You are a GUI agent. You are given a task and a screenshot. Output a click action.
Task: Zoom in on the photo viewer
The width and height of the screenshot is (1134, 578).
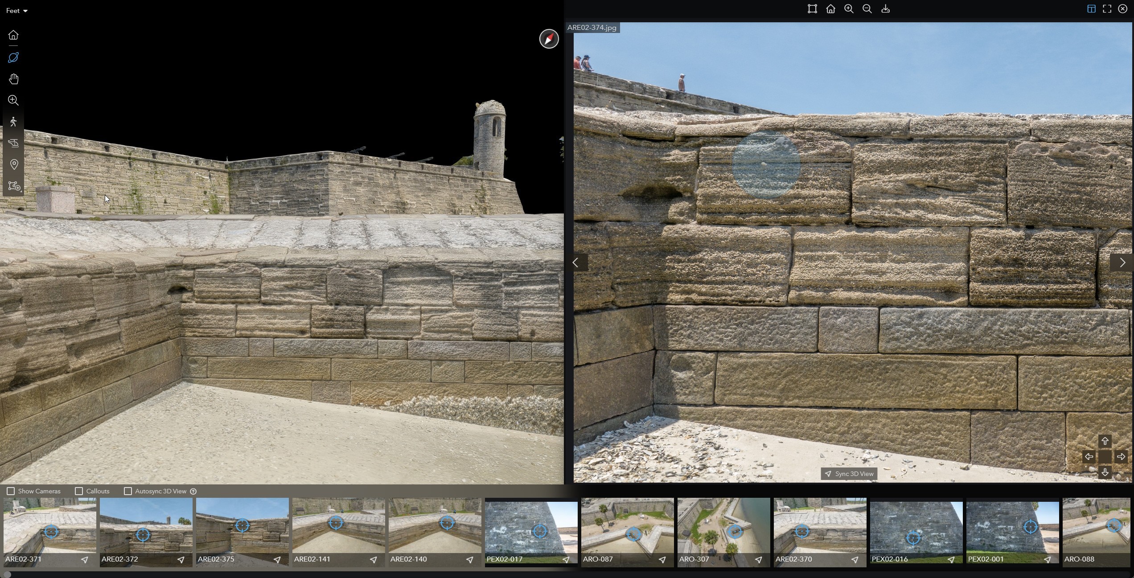[849, 9]
